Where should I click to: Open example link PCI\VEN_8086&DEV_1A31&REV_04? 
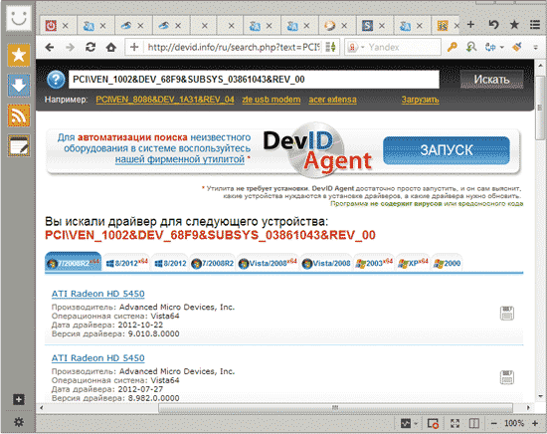point(165,100)
